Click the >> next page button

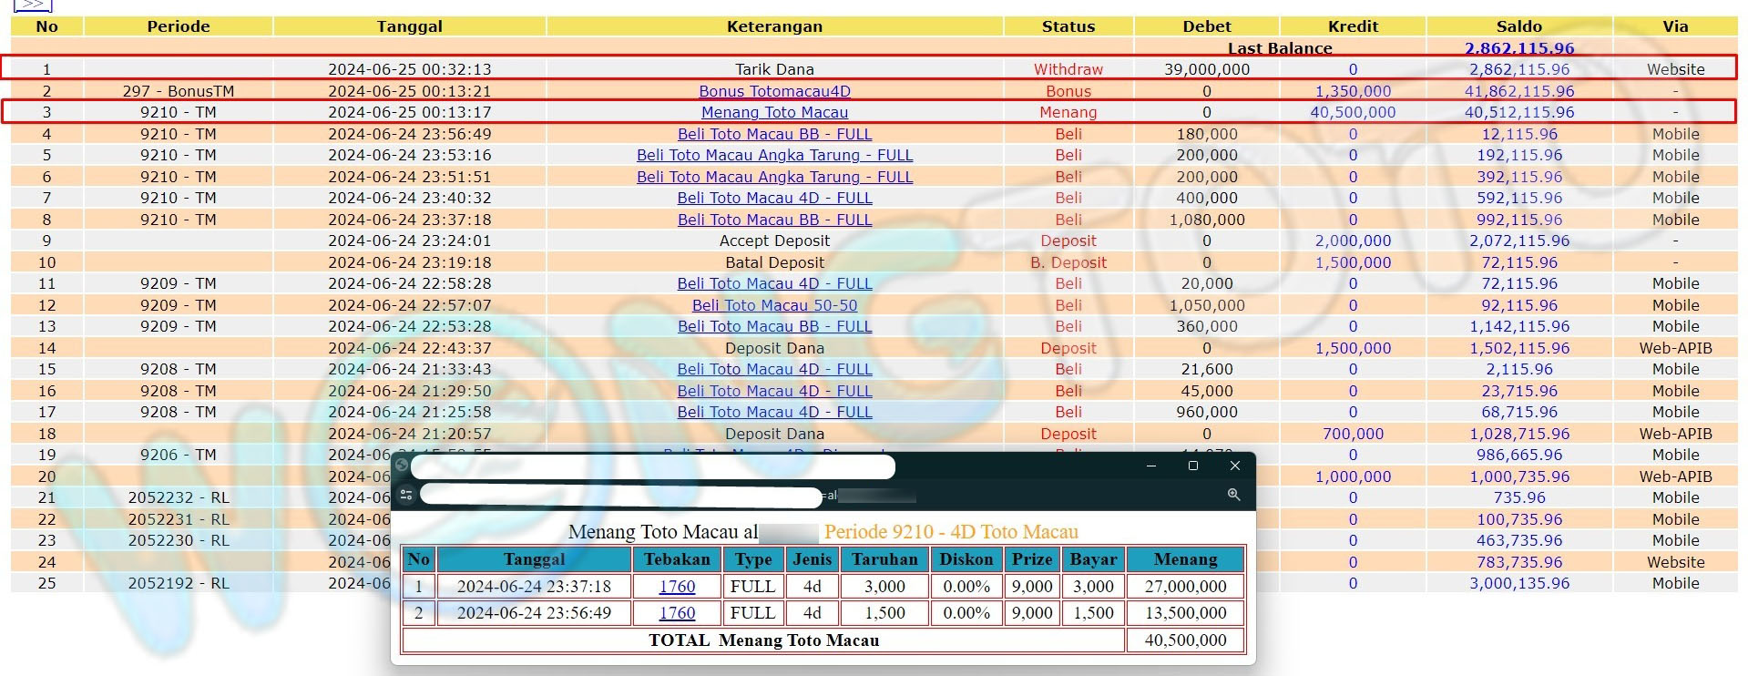pos(33,5)
